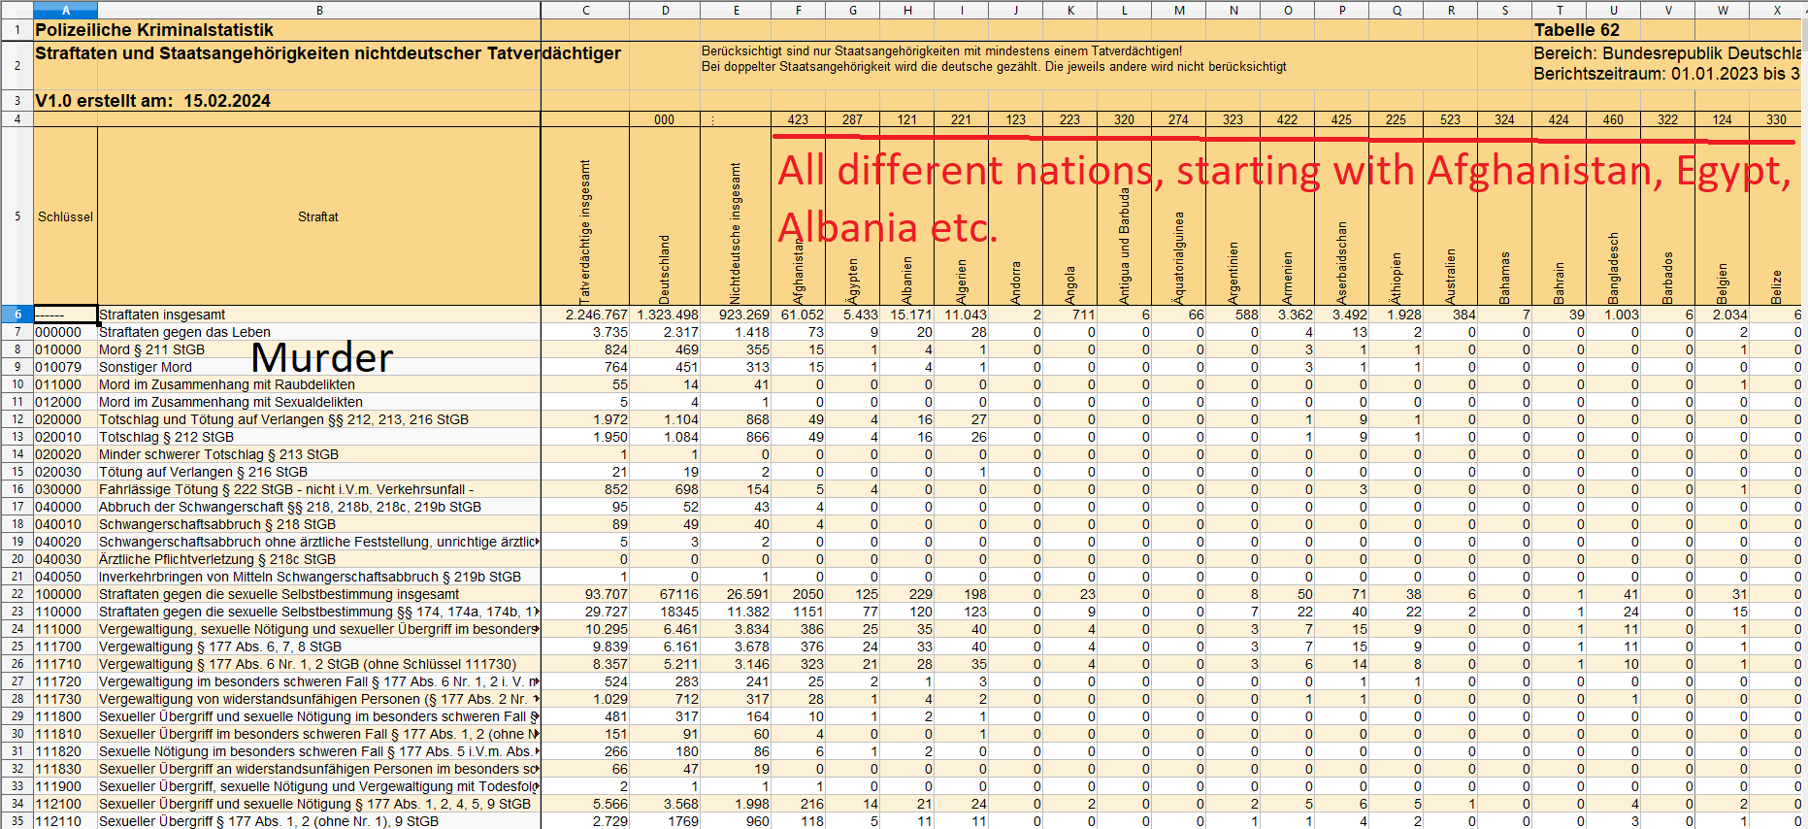Select column header W
The image size is (1808, 829).
(1722, 10)
